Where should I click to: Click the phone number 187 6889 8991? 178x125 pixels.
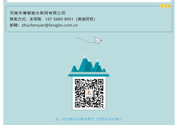pyautogui.click(x=59, y=19)
